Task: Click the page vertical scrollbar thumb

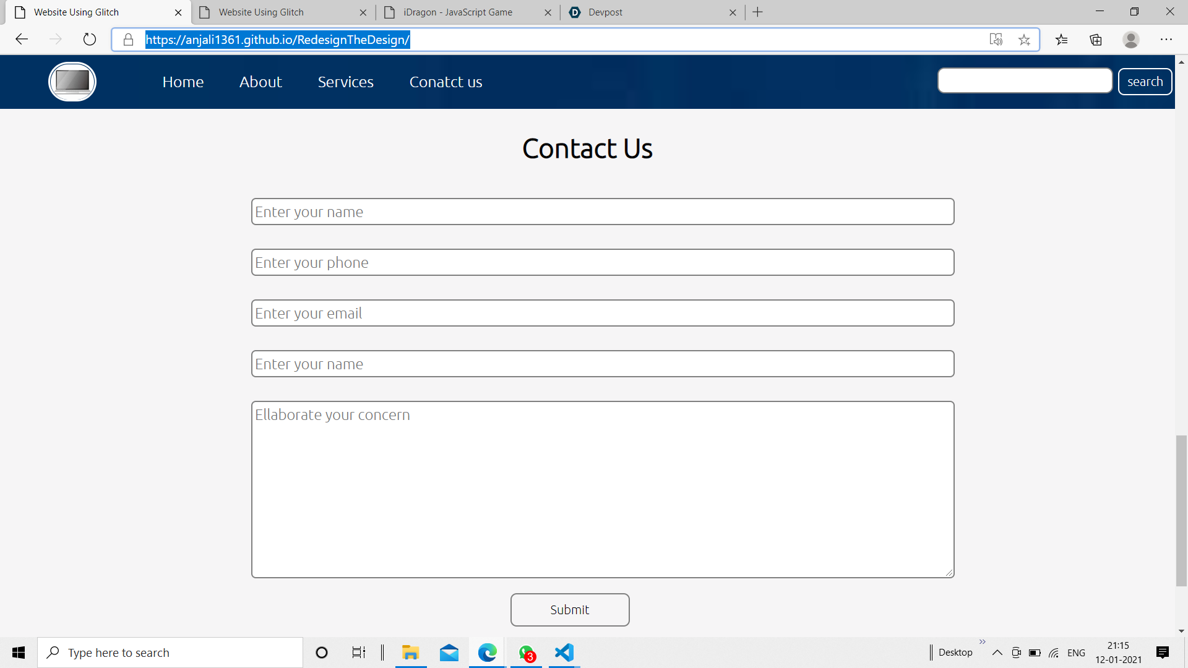Action: [1181, 510]
